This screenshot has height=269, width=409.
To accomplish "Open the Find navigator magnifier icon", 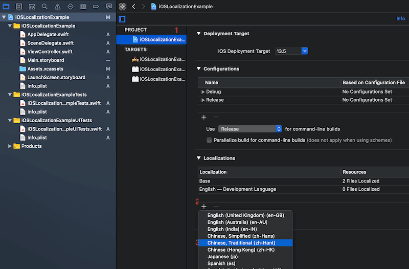I will tap(44, 6).
